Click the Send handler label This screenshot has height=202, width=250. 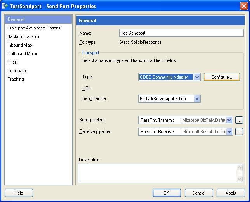tap(95, 98)
